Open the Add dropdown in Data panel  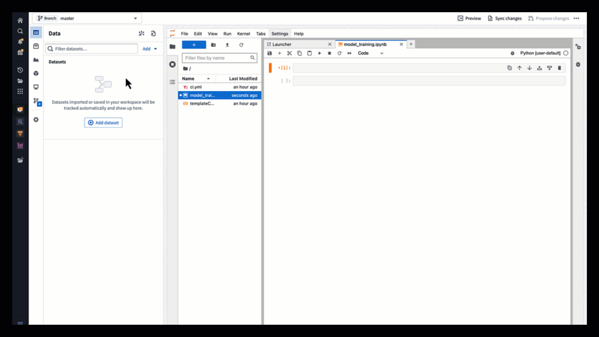tap(149, 48)
